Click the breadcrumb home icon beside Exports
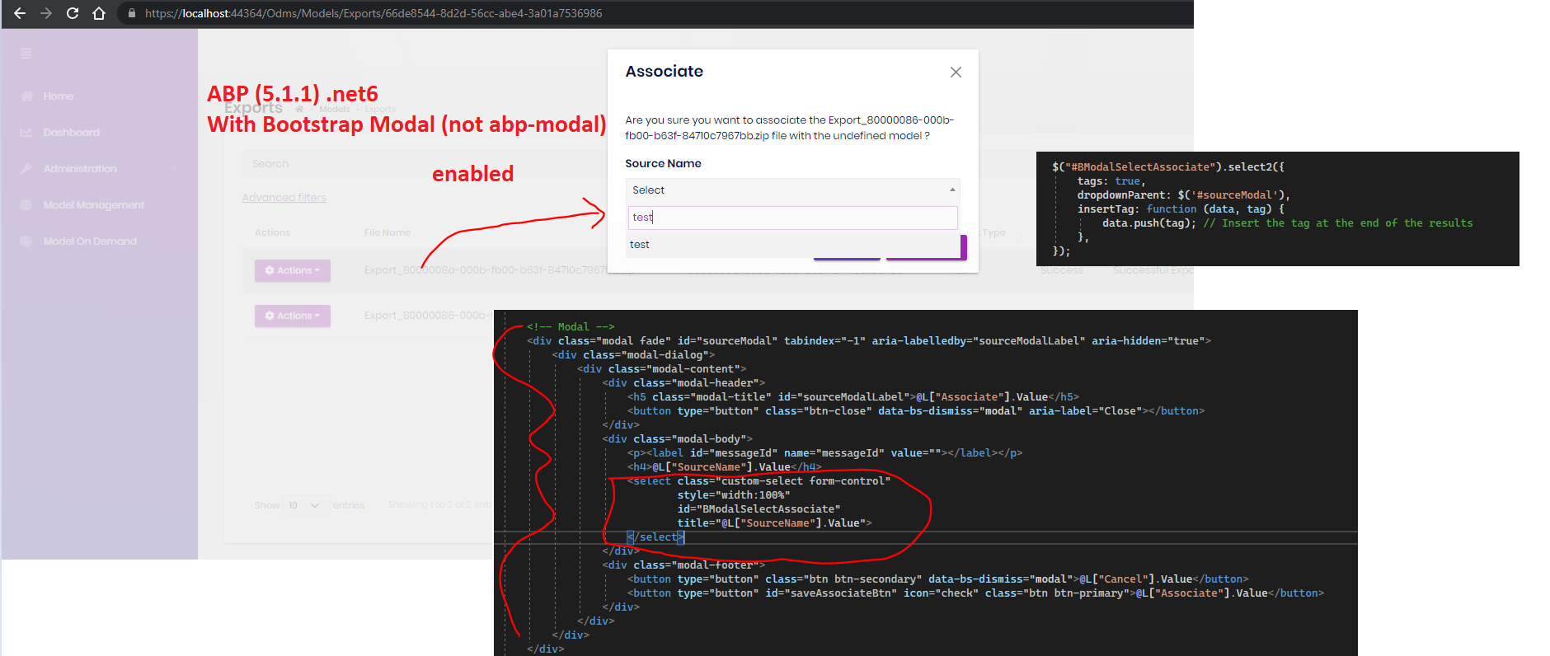 click(299, 109)
